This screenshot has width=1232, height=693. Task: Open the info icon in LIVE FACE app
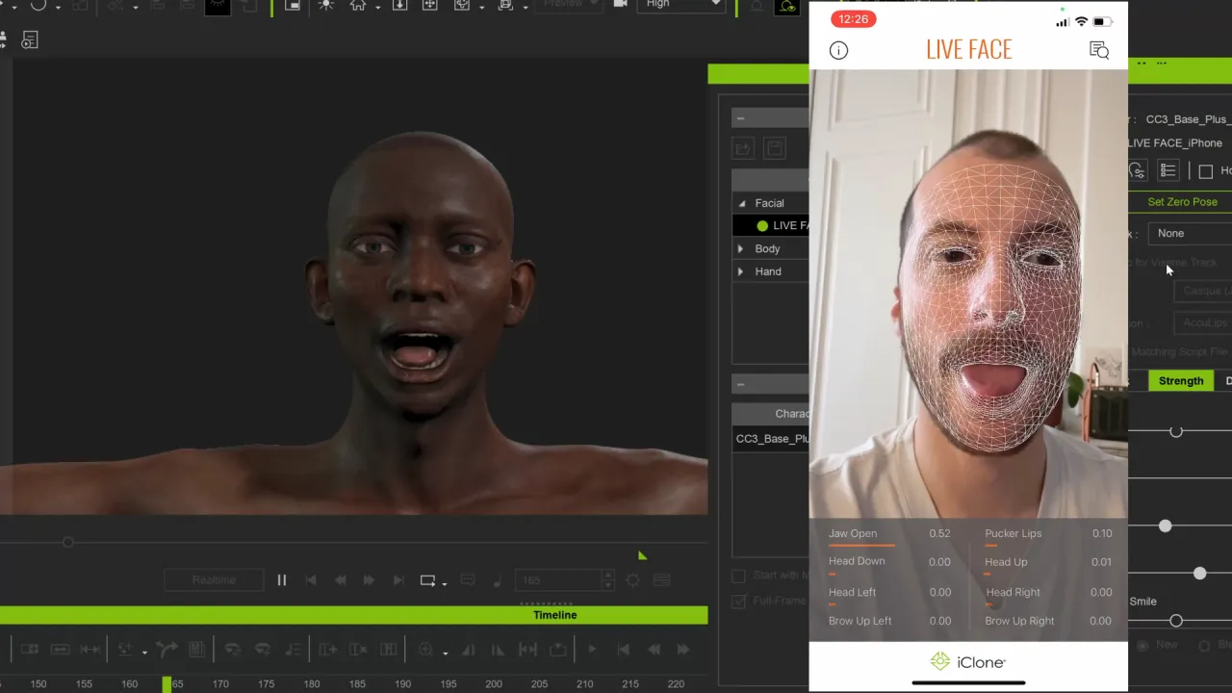pos(838,50)
